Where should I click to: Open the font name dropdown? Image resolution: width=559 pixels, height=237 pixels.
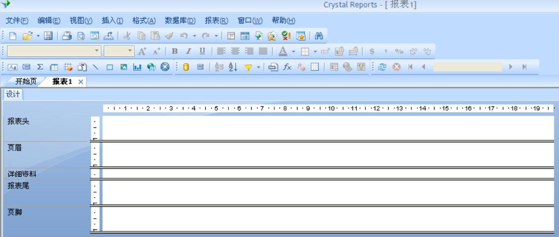click(97, 51)
